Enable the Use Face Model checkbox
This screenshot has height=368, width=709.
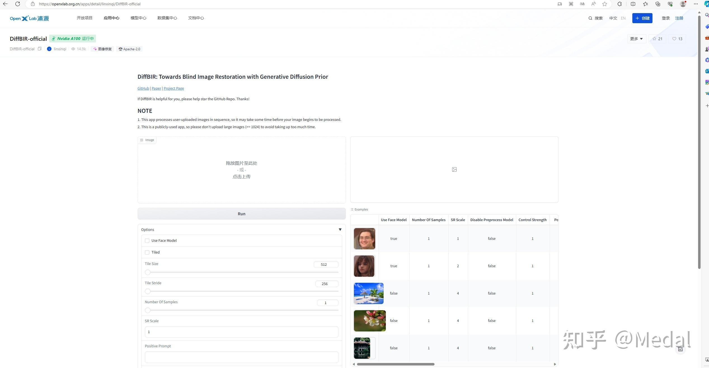[147, 241]
